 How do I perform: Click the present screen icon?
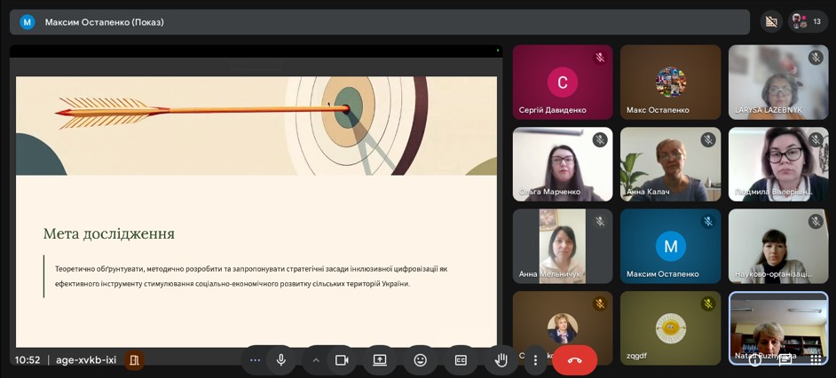380,360
